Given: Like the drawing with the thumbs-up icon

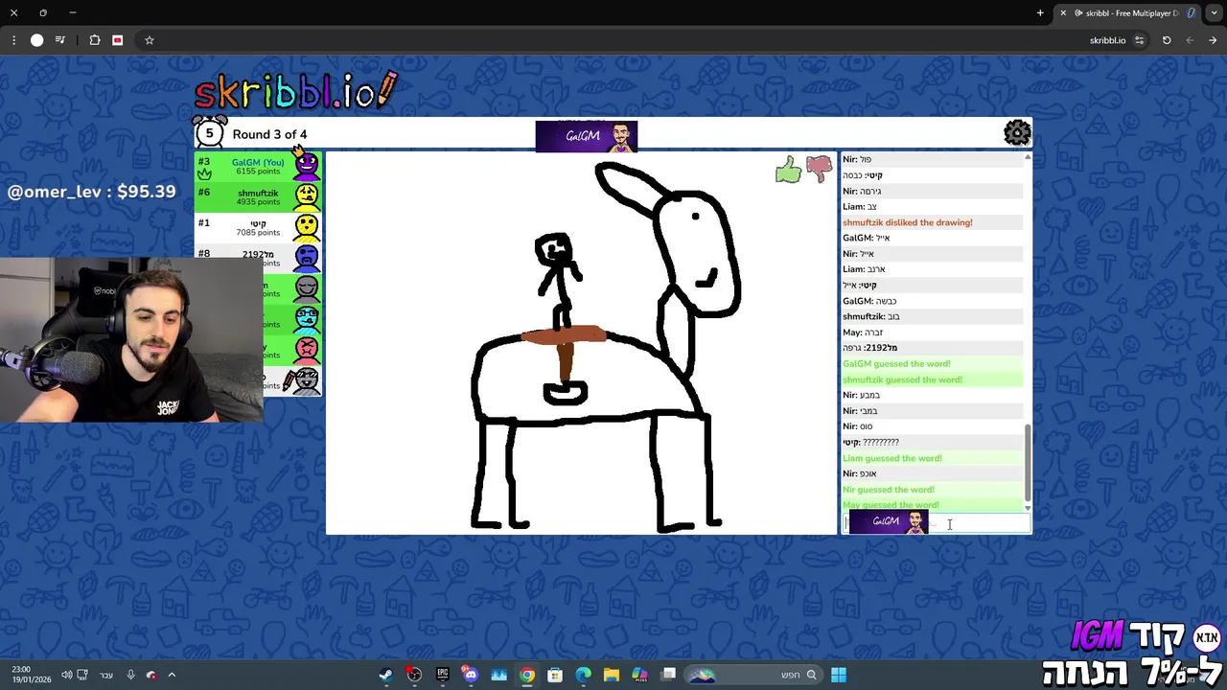Looking at the screenshot, I should 788,171.
